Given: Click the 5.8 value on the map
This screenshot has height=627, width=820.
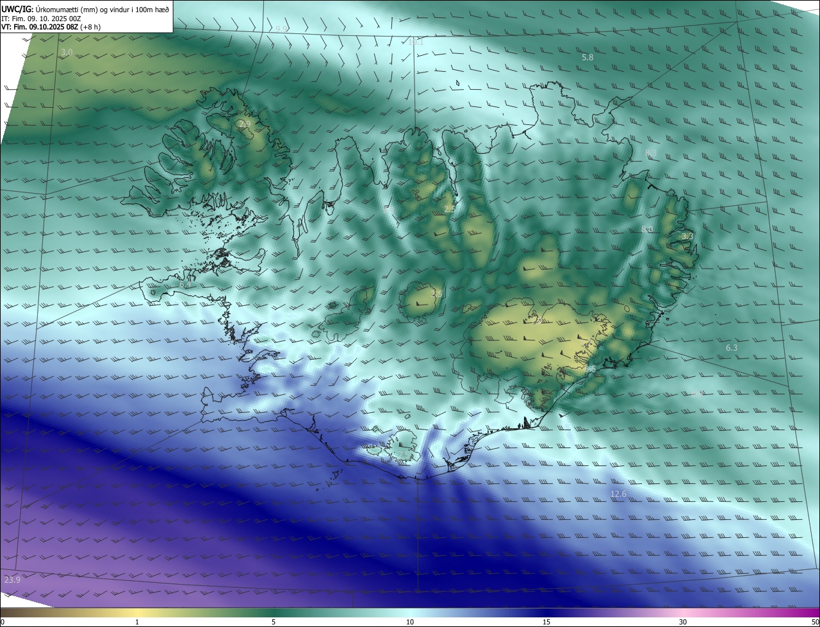Looking at the screenshot, I should point(587,58).
